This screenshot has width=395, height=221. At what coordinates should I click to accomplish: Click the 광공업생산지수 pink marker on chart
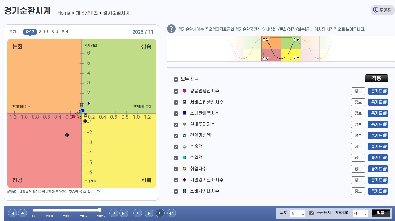tap(74, 116)
